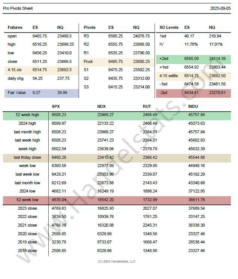
Task: Click the Fair Value row label
Action: 17,92
